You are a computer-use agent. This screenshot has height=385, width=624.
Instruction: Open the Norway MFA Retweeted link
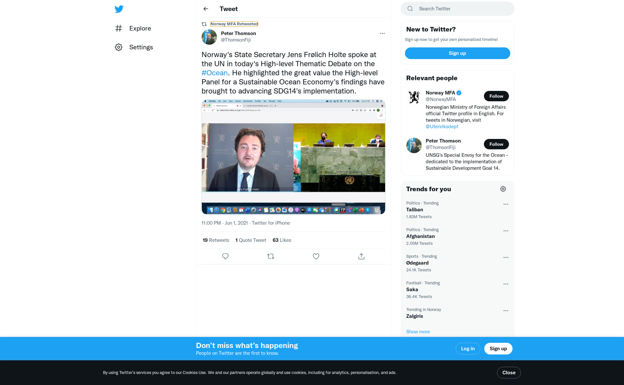[234, 24]
